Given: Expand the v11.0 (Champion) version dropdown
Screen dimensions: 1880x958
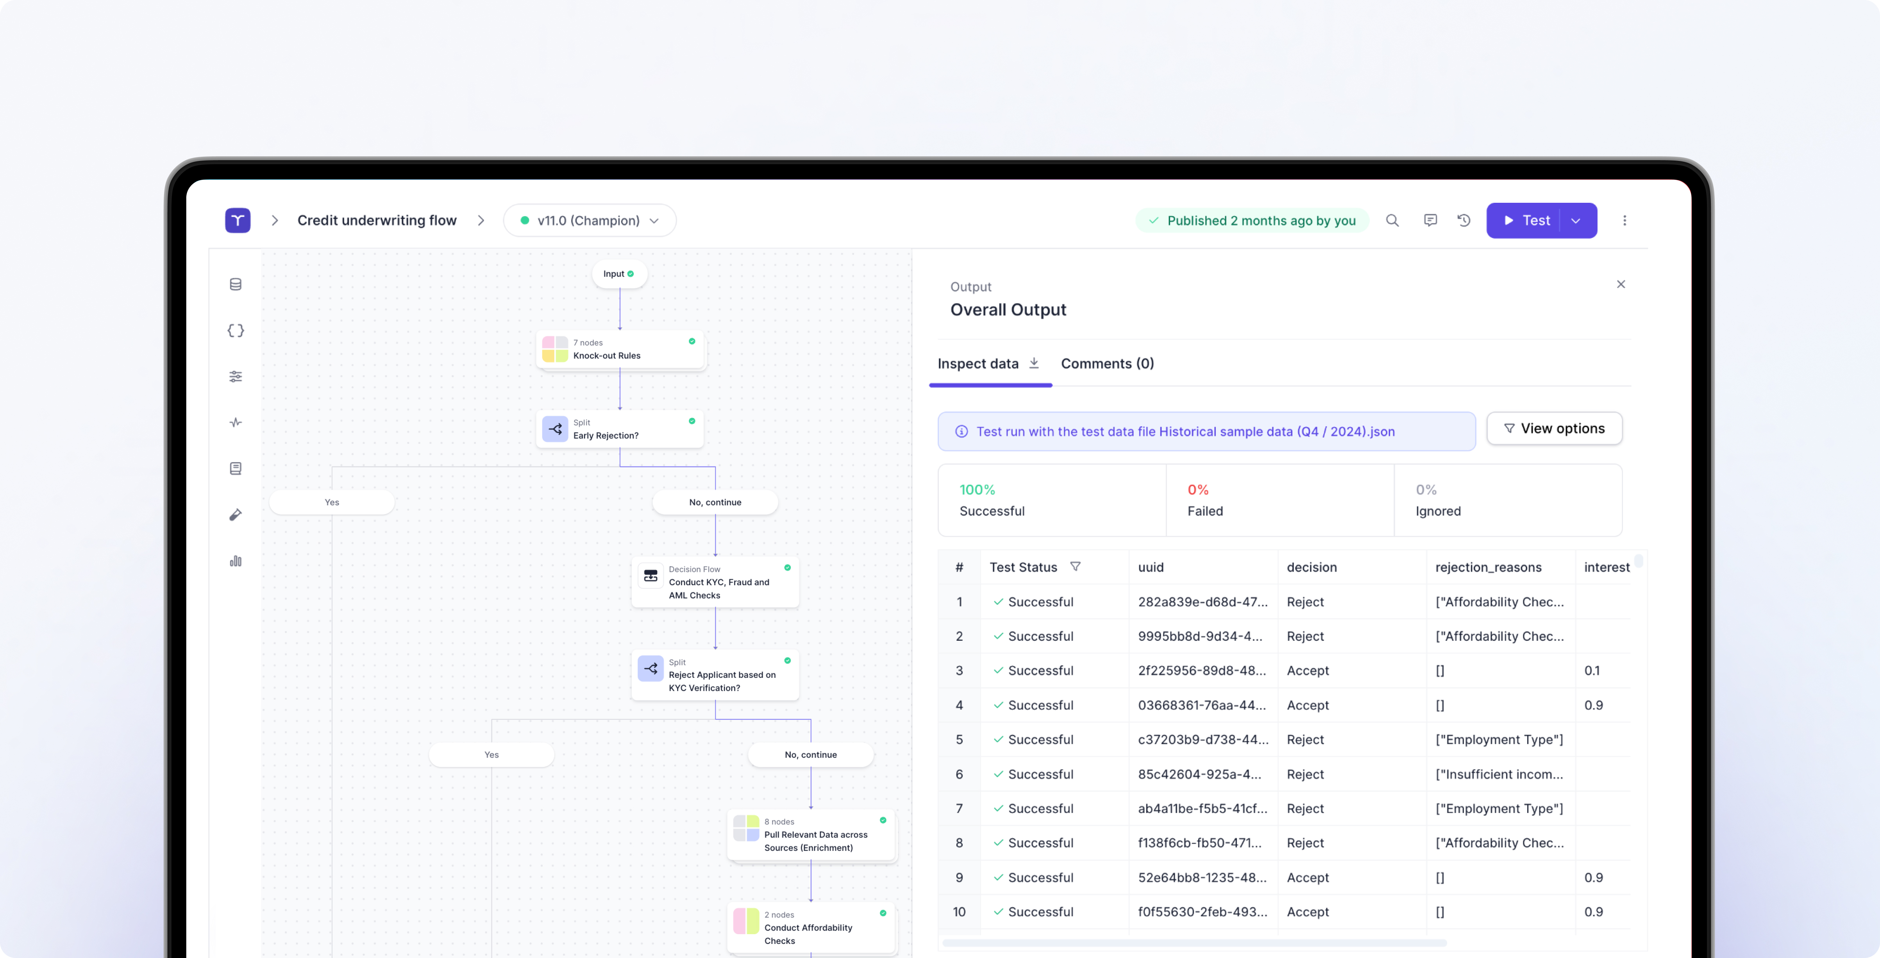Looking at the screenshot, I should 590,220.
